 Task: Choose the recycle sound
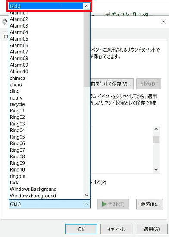[46, 104]
